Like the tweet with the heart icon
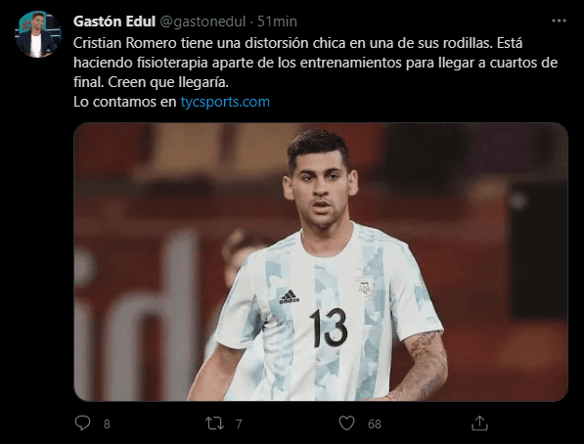The width and height of the screenshot is (584, 444). point(346,423)
